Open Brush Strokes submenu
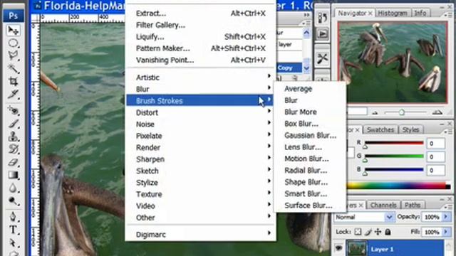Viewport: 456px width, 256px height. click(x=199, y=100)
